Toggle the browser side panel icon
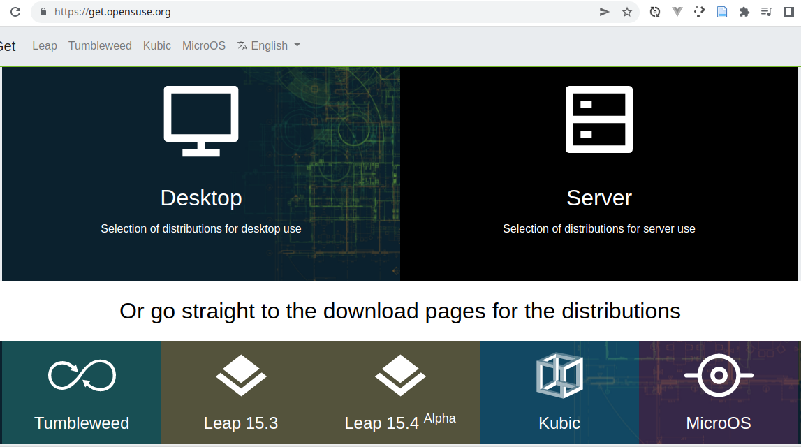The width and height of the screenshot is (801, 447). 788,12
